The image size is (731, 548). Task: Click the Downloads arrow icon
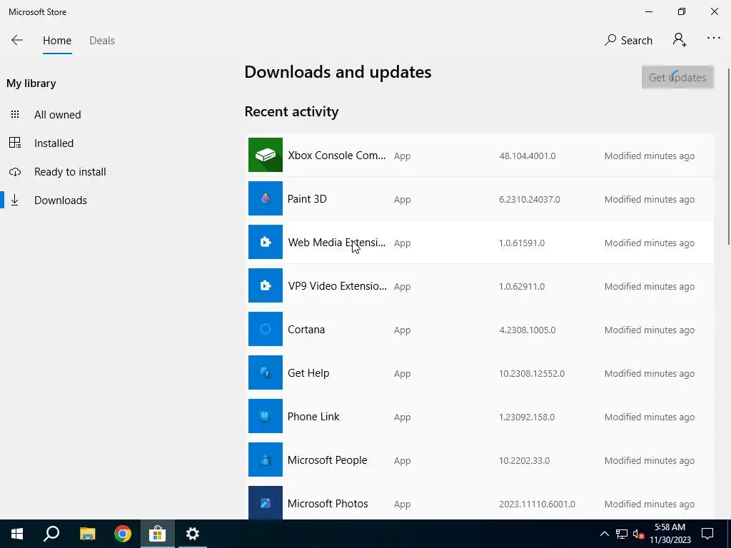tap(15, 201)
